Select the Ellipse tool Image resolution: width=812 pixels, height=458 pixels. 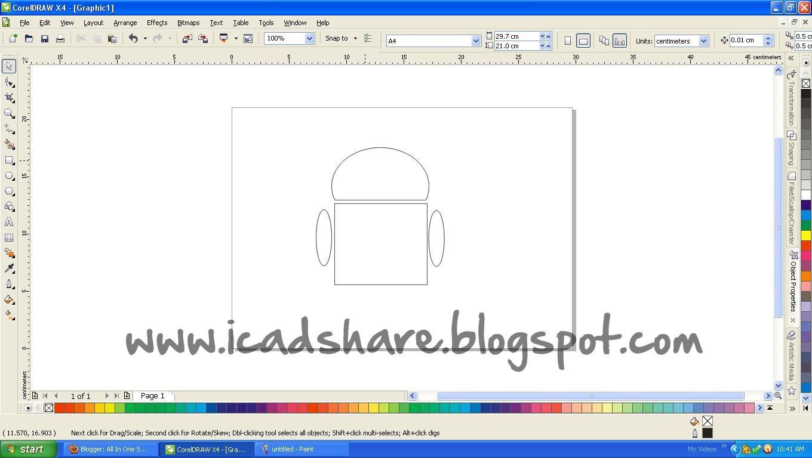coord(8,175)
